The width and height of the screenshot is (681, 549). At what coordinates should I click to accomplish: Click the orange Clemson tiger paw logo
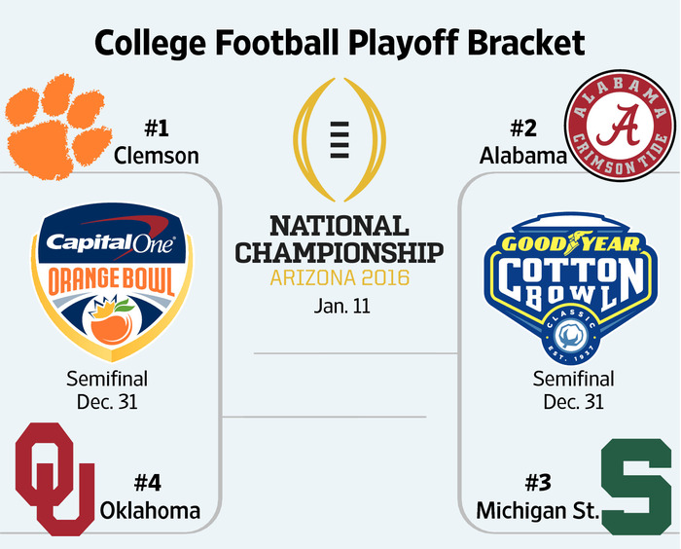(57, 127)
